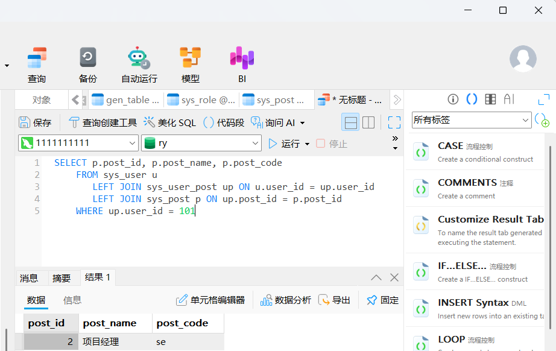Open the AI panel icon
This screenshot has width=556, height=351.
[x=509, y=100]
